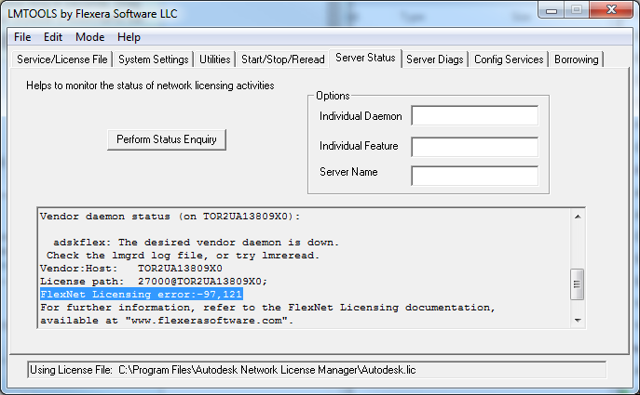
Task: Click the status log scroll up arrow
Action: pyautogui.click(x=578, y=217)
